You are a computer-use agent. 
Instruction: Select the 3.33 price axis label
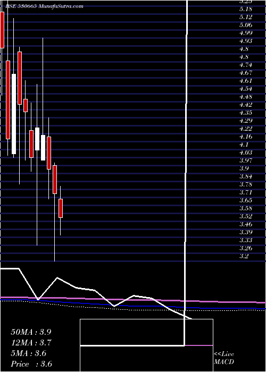(246, 240)
